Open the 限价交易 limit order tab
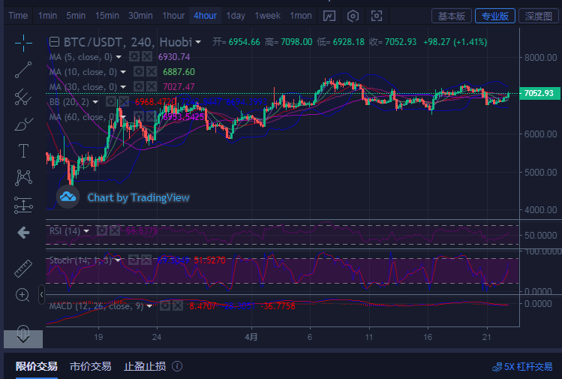Image resolution: width=562 pixels, height=379 pixels. [x=37, y=366]
